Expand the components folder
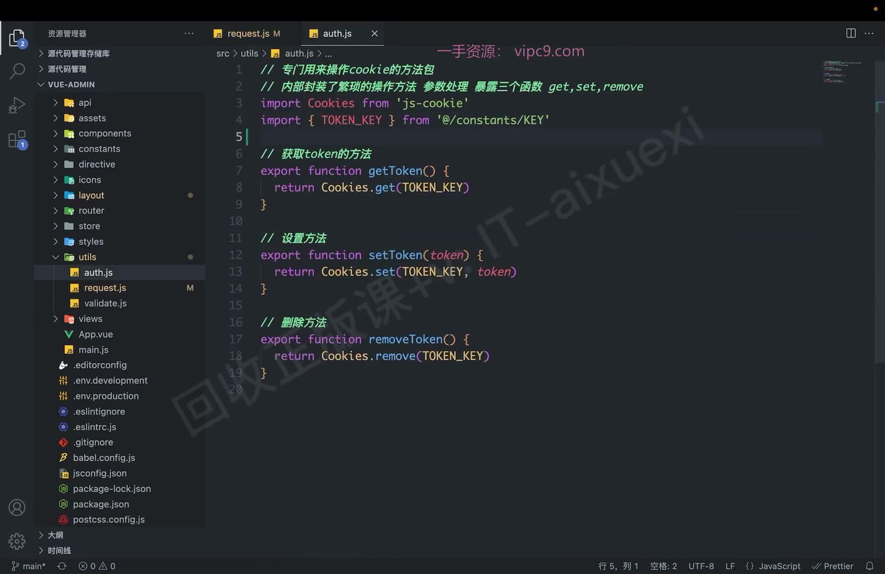 (x=119, y=133)
